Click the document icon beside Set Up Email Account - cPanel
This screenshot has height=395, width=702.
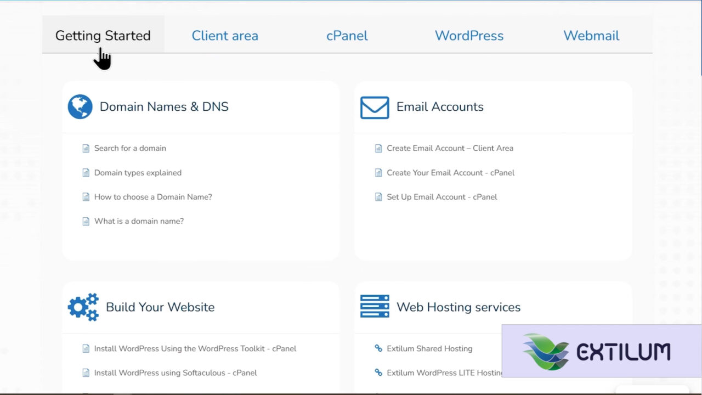(x=378, y=196)
